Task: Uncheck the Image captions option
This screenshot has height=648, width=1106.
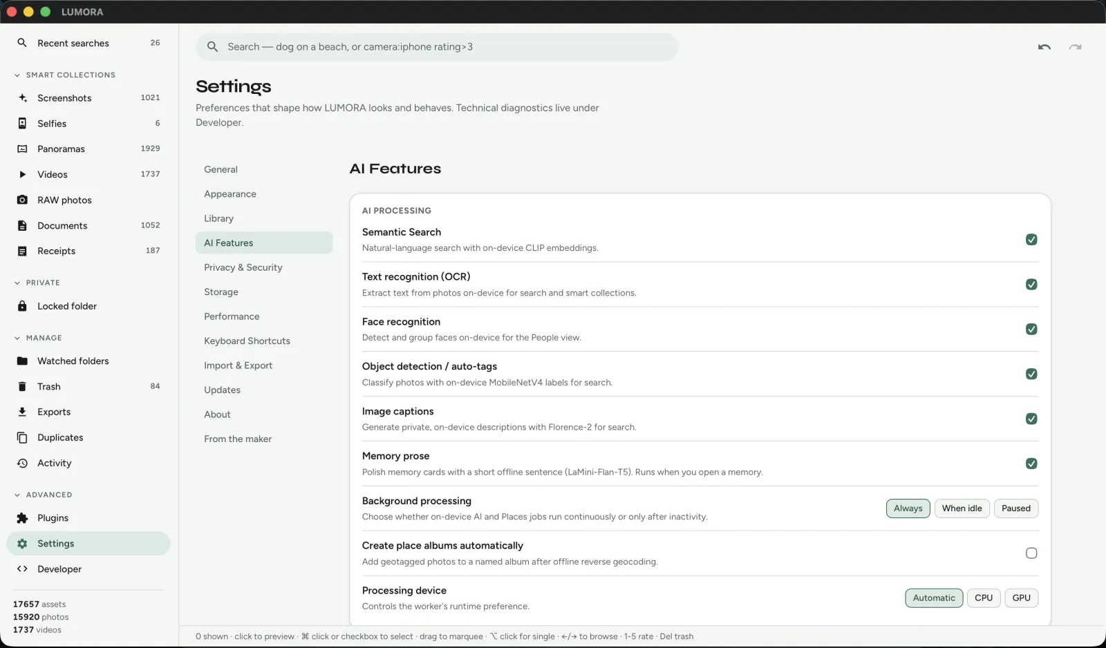Action: click(x=1031, y=419)
